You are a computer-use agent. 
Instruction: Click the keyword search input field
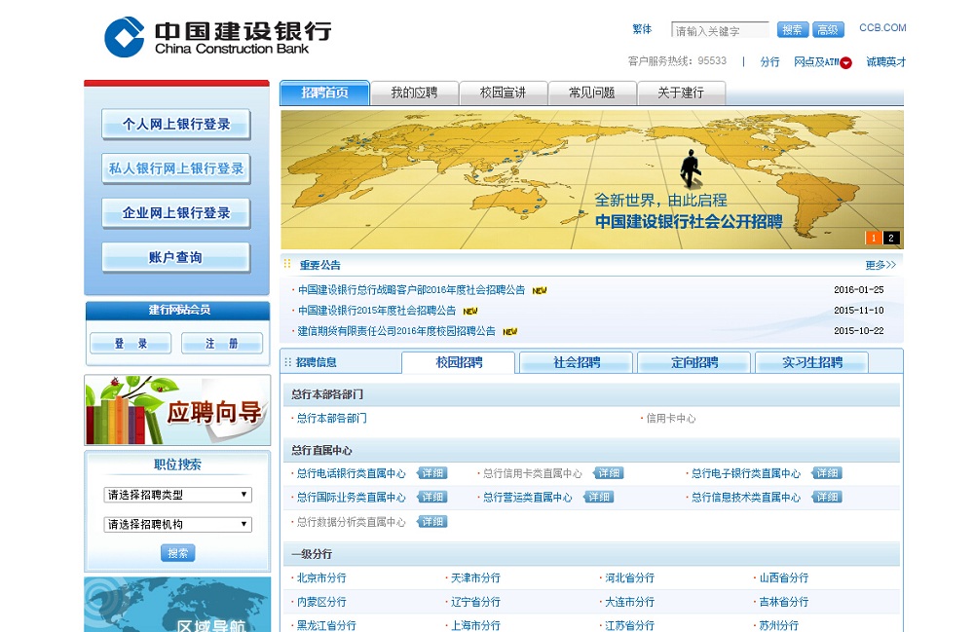tap(719, 30)
